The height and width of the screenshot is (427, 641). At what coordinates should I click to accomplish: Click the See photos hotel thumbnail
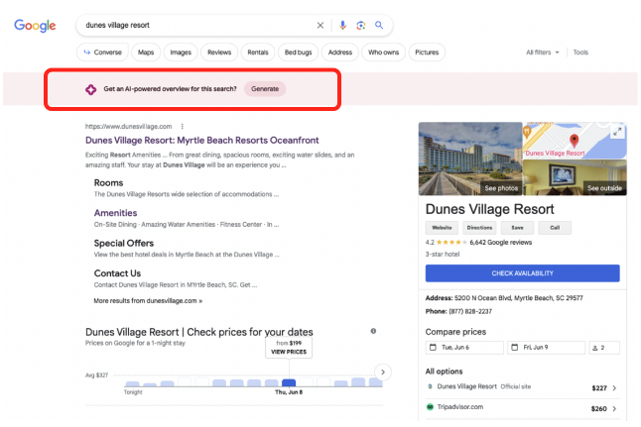coord(470,159)
